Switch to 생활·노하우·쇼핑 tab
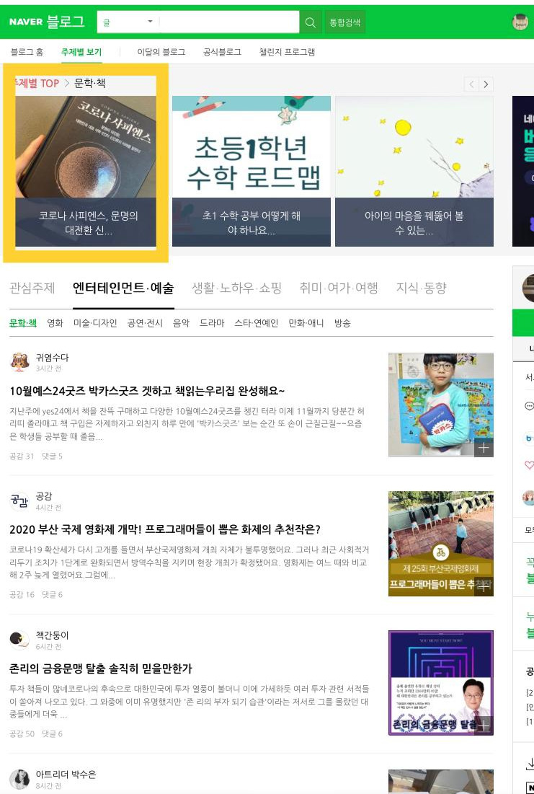 tap(236, 288)
